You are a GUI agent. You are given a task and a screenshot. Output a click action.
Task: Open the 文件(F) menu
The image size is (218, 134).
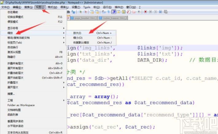[x=6, y=7]
